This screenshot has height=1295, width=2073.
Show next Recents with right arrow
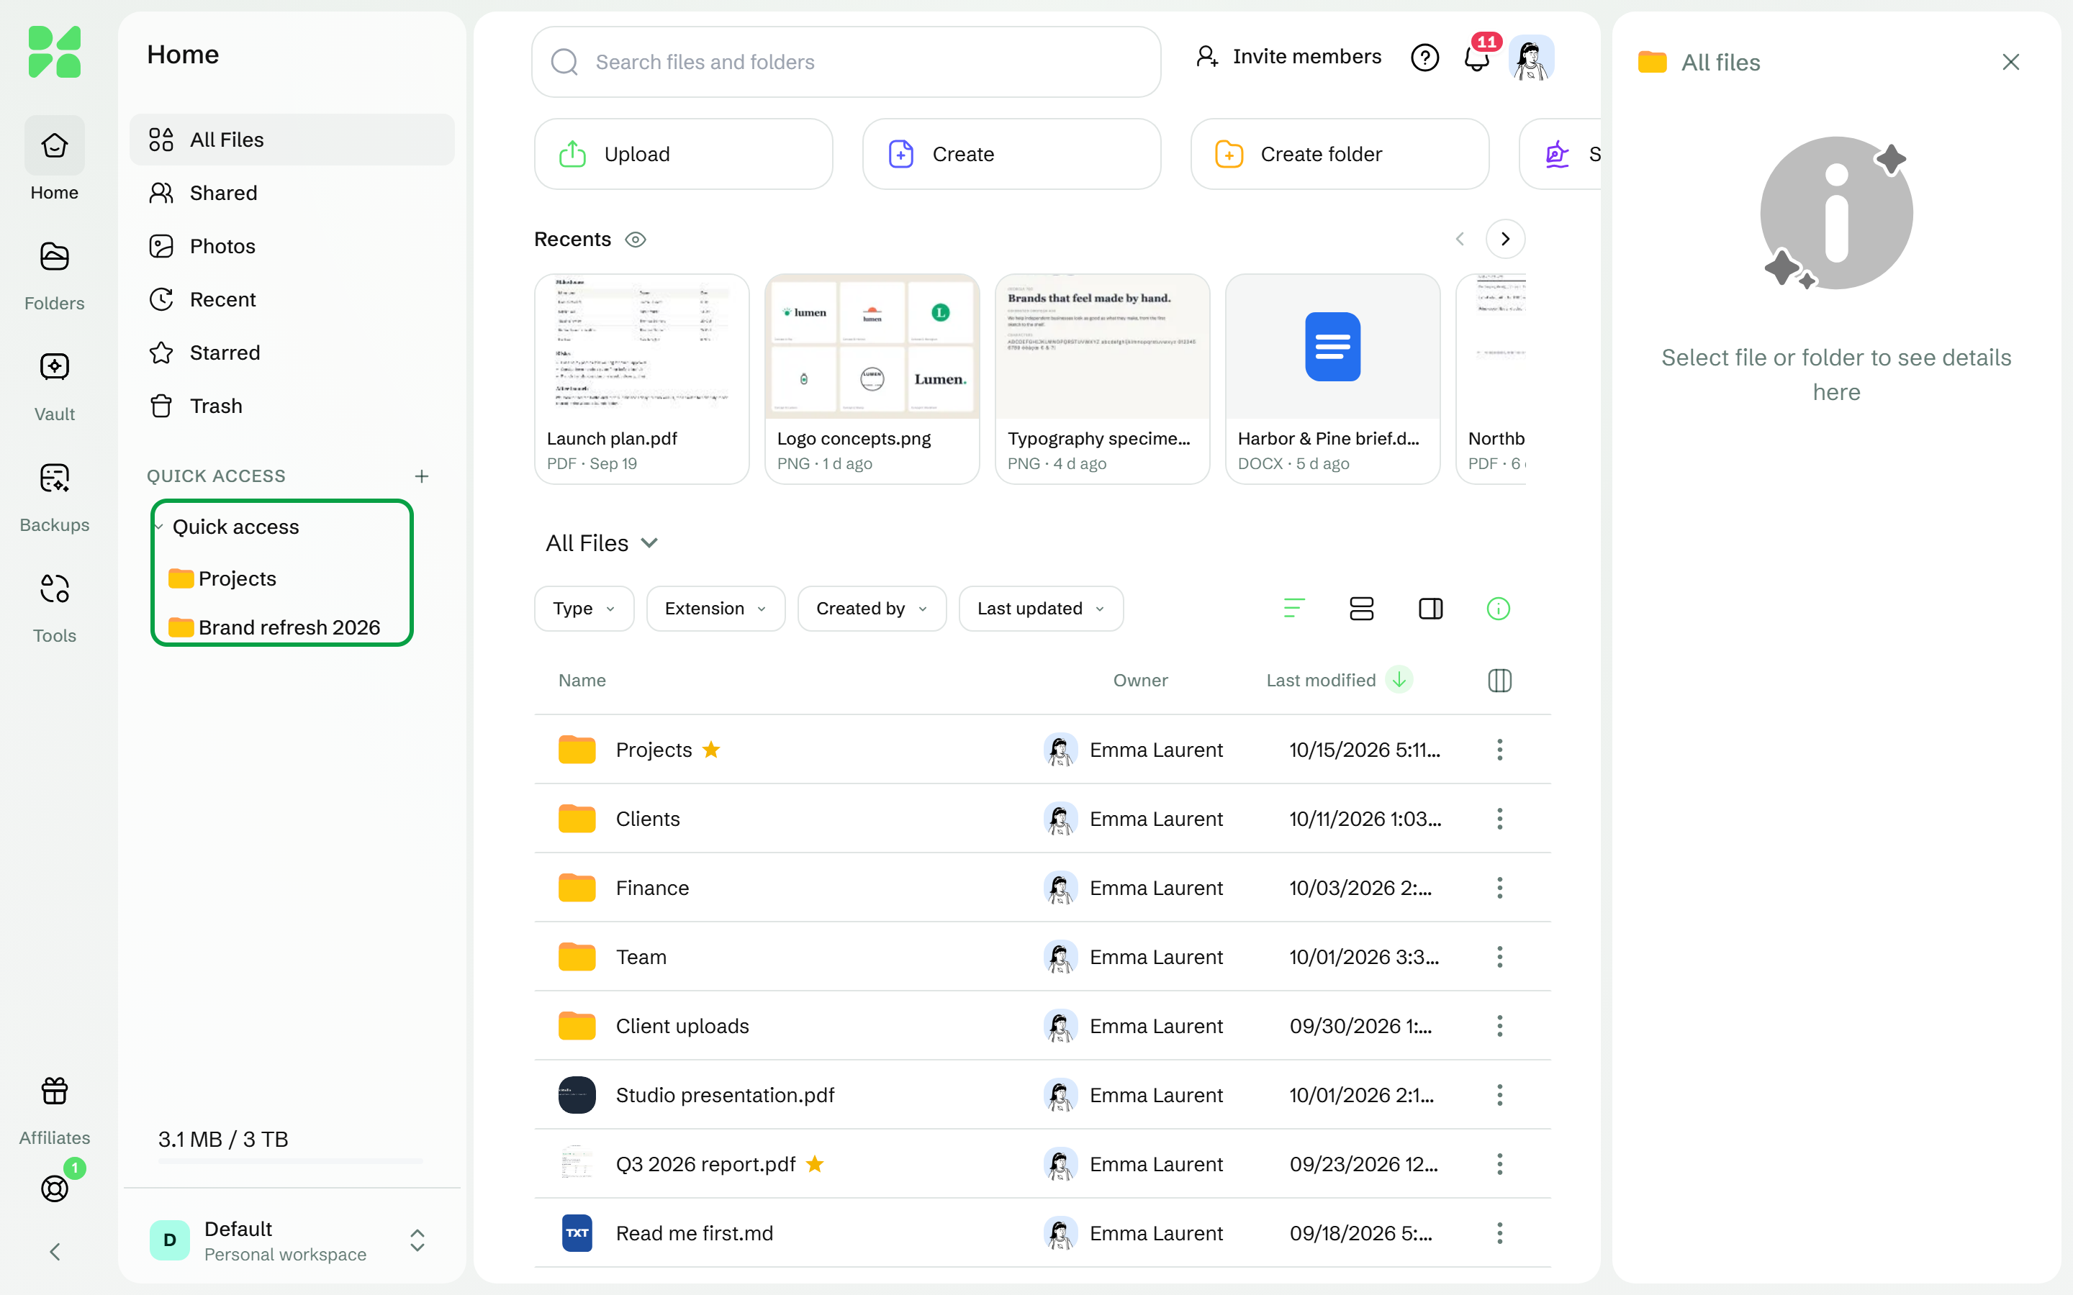pyautogui.click(x=1505, y=239)
